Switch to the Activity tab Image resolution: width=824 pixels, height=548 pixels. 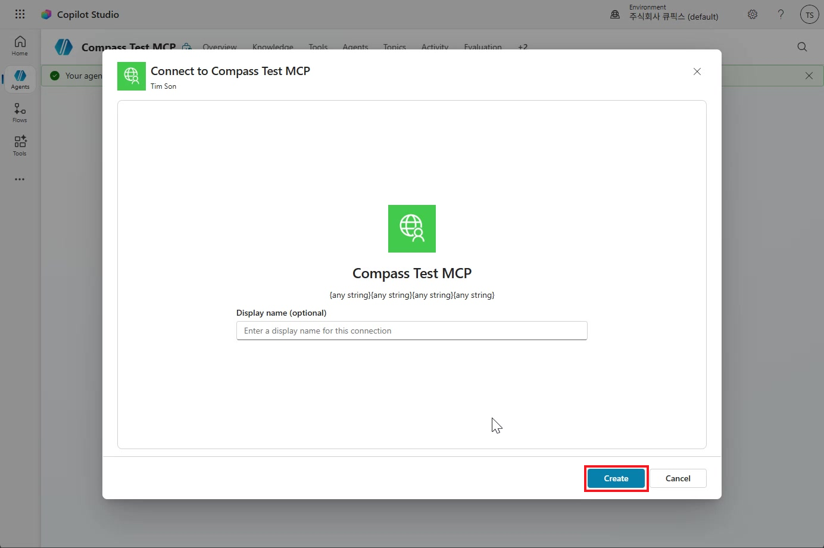(435, 47)
